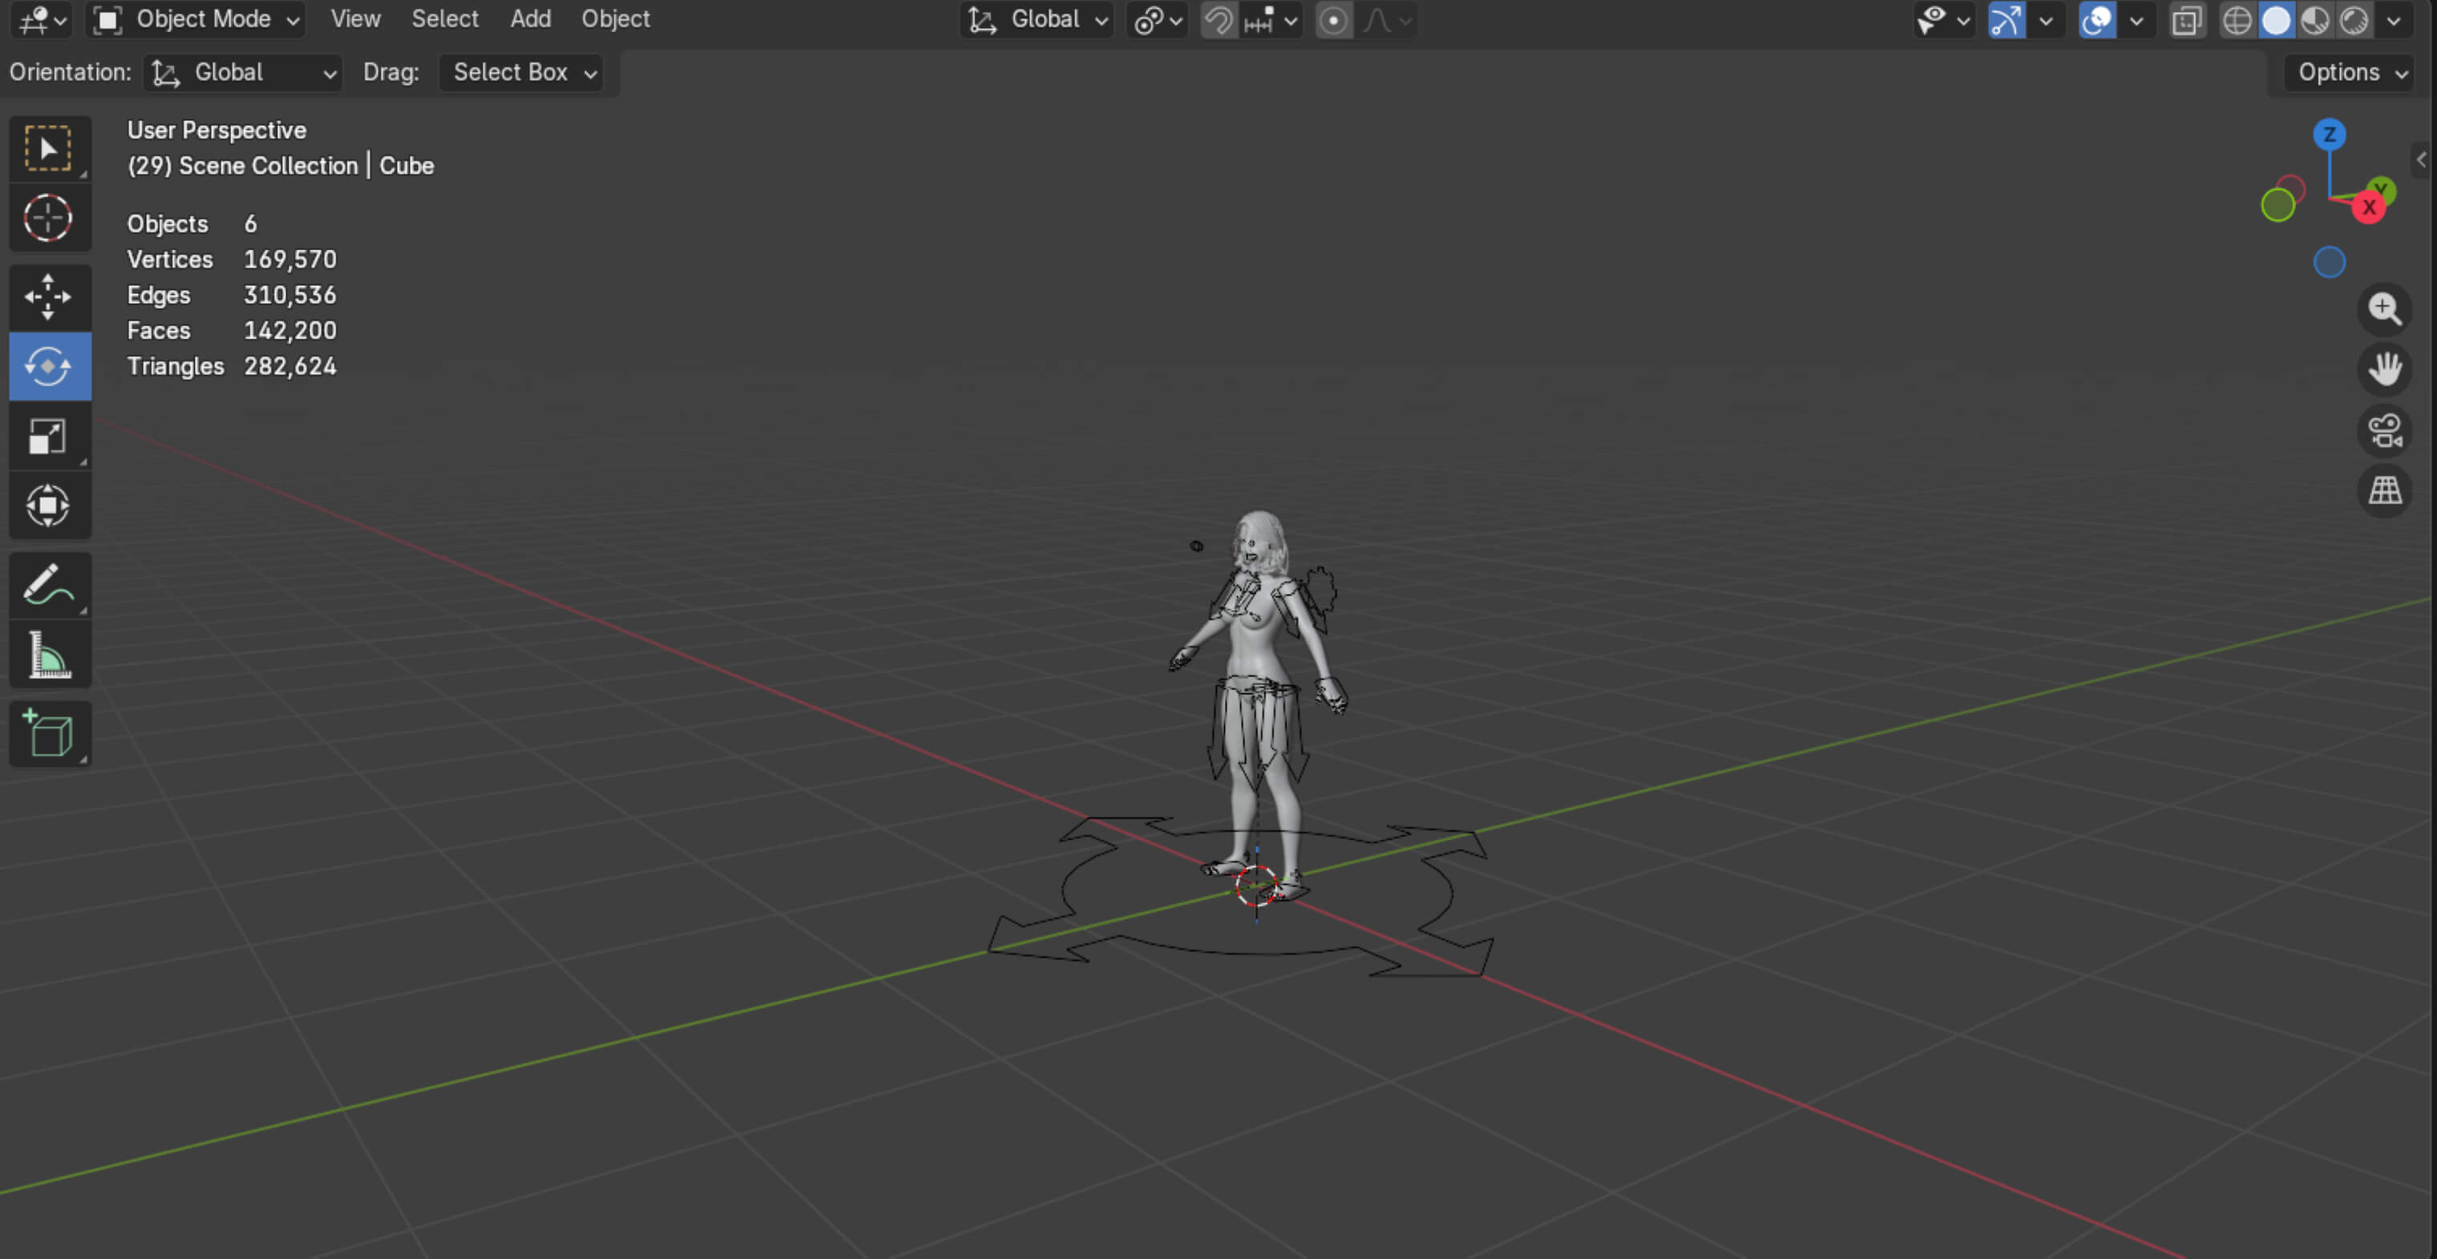Select the Select Box tool
This screenshot has width=2437, height=1259.
click(49, 148)
